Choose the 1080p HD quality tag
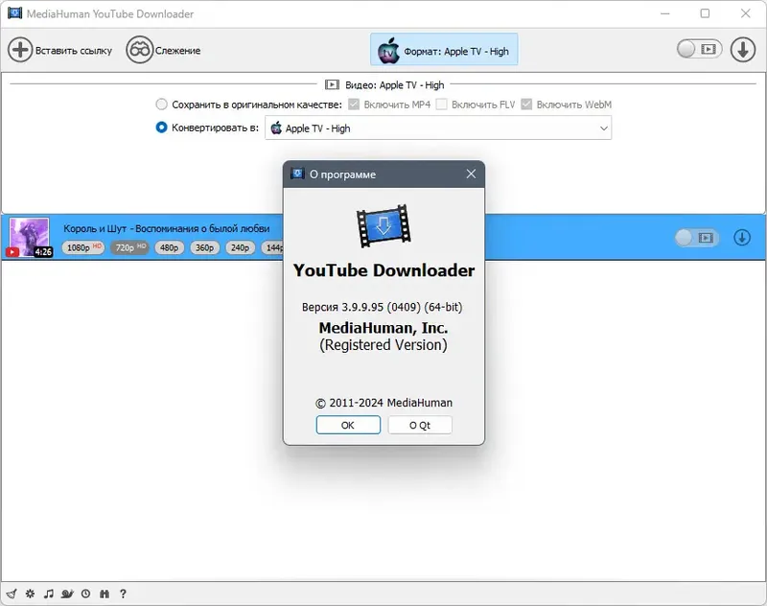The height and width of the screenshot is (606, 767). 83,247
